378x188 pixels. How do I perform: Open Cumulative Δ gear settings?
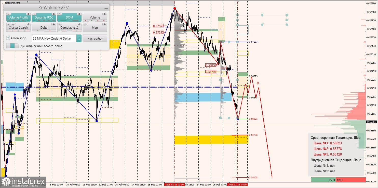[x=79, y=24]
